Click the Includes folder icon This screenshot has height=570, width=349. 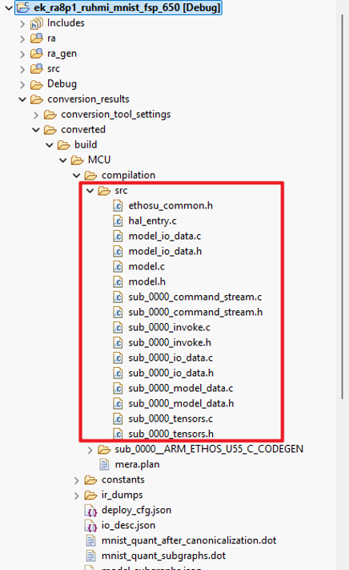(x=36, y=23)
